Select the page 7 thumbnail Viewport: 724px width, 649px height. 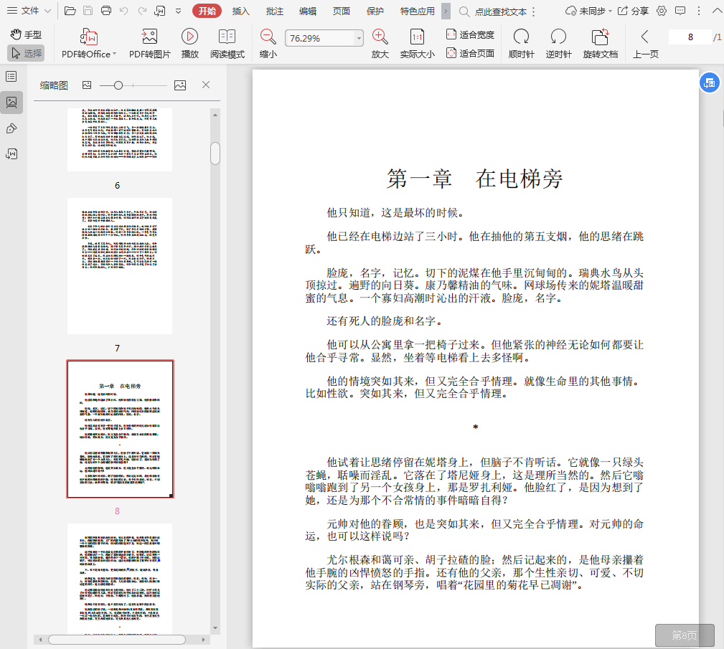120,266
